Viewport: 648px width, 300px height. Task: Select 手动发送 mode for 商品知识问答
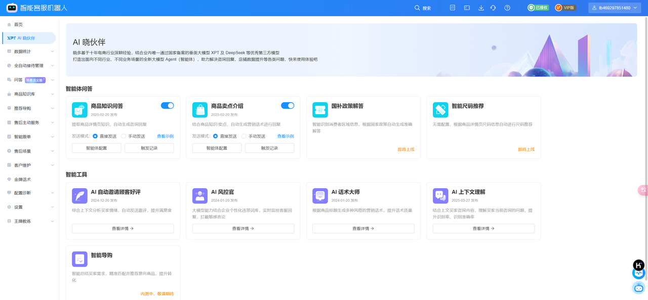pyautogui.click(x=128, y=136)
